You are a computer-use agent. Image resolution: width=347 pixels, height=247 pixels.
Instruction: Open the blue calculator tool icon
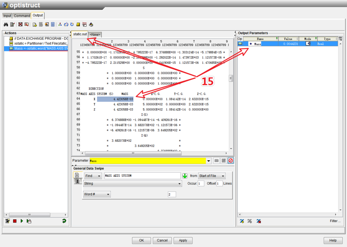click(53, 24)
